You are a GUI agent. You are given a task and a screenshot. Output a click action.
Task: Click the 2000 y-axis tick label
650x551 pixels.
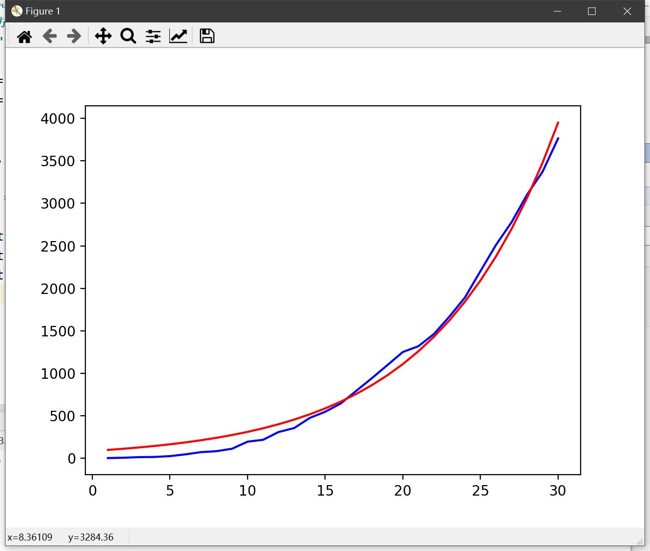tap(57, 289)
